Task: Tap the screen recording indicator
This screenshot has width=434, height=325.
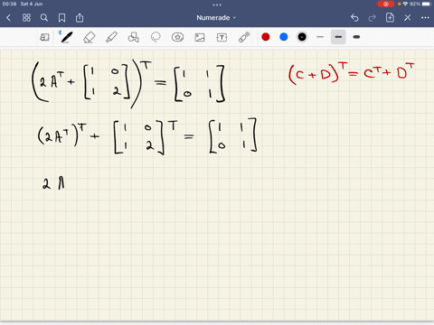Action: [385, 4]
